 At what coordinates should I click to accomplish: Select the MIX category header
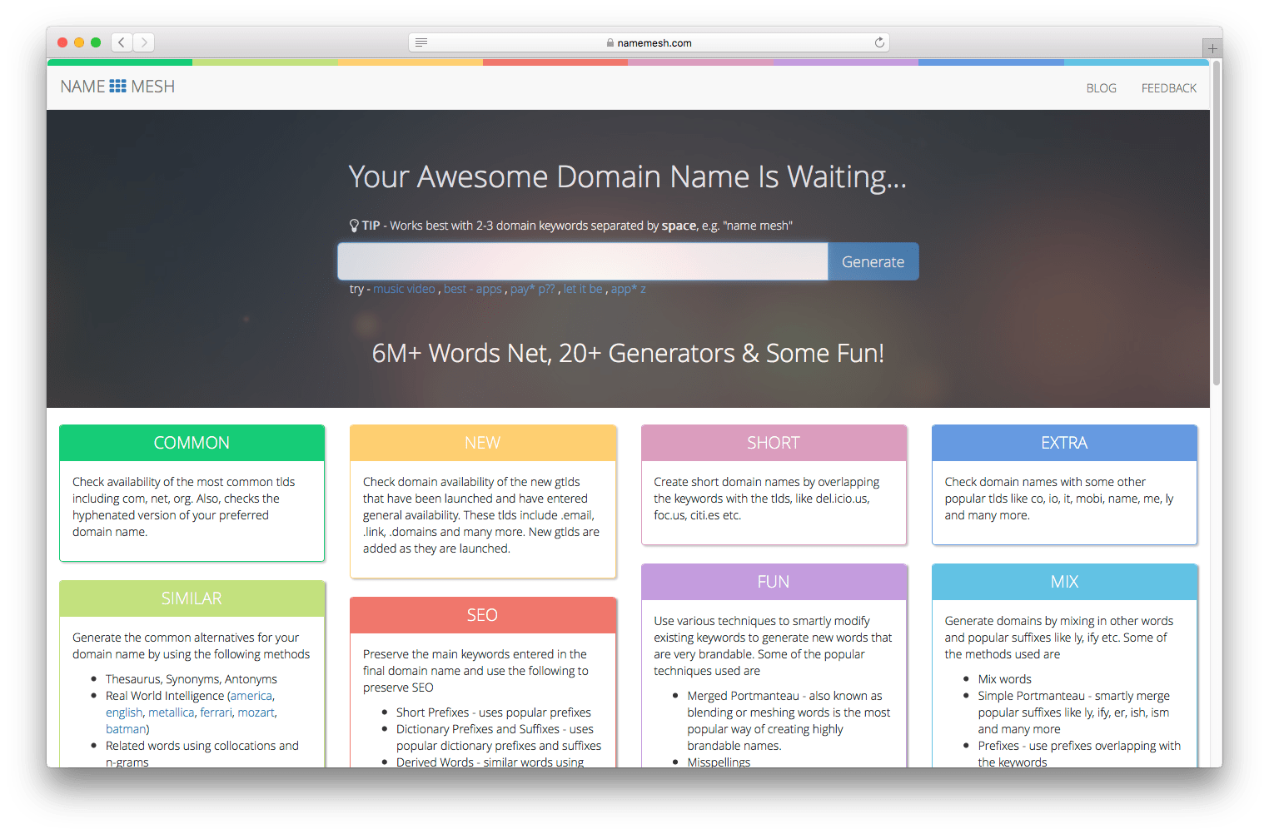point(1064,582)
